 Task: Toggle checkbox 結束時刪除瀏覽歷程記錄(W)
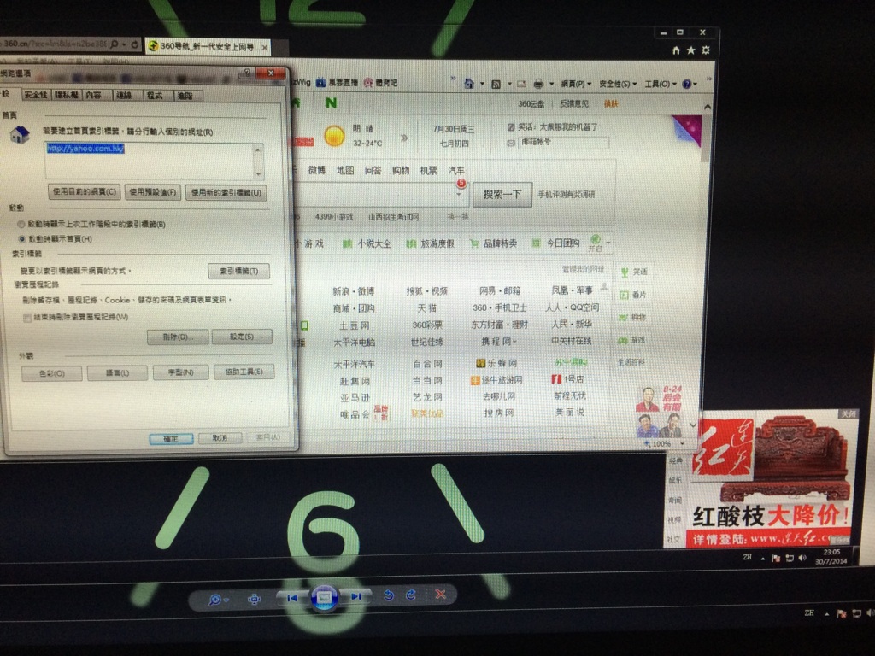pyautogui.click(x=26, y=318)
